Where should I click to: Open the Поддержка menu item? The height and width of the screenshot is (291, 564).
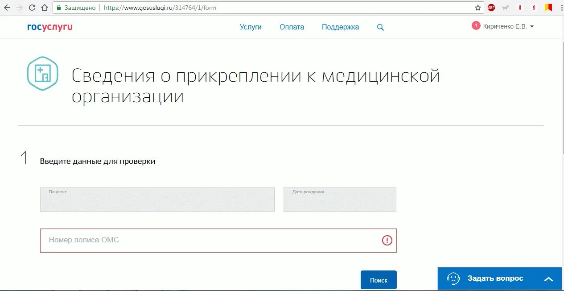click(340, 27)
